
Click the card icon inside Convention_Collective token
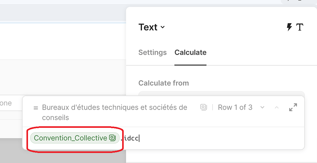[x=112, y=138]
